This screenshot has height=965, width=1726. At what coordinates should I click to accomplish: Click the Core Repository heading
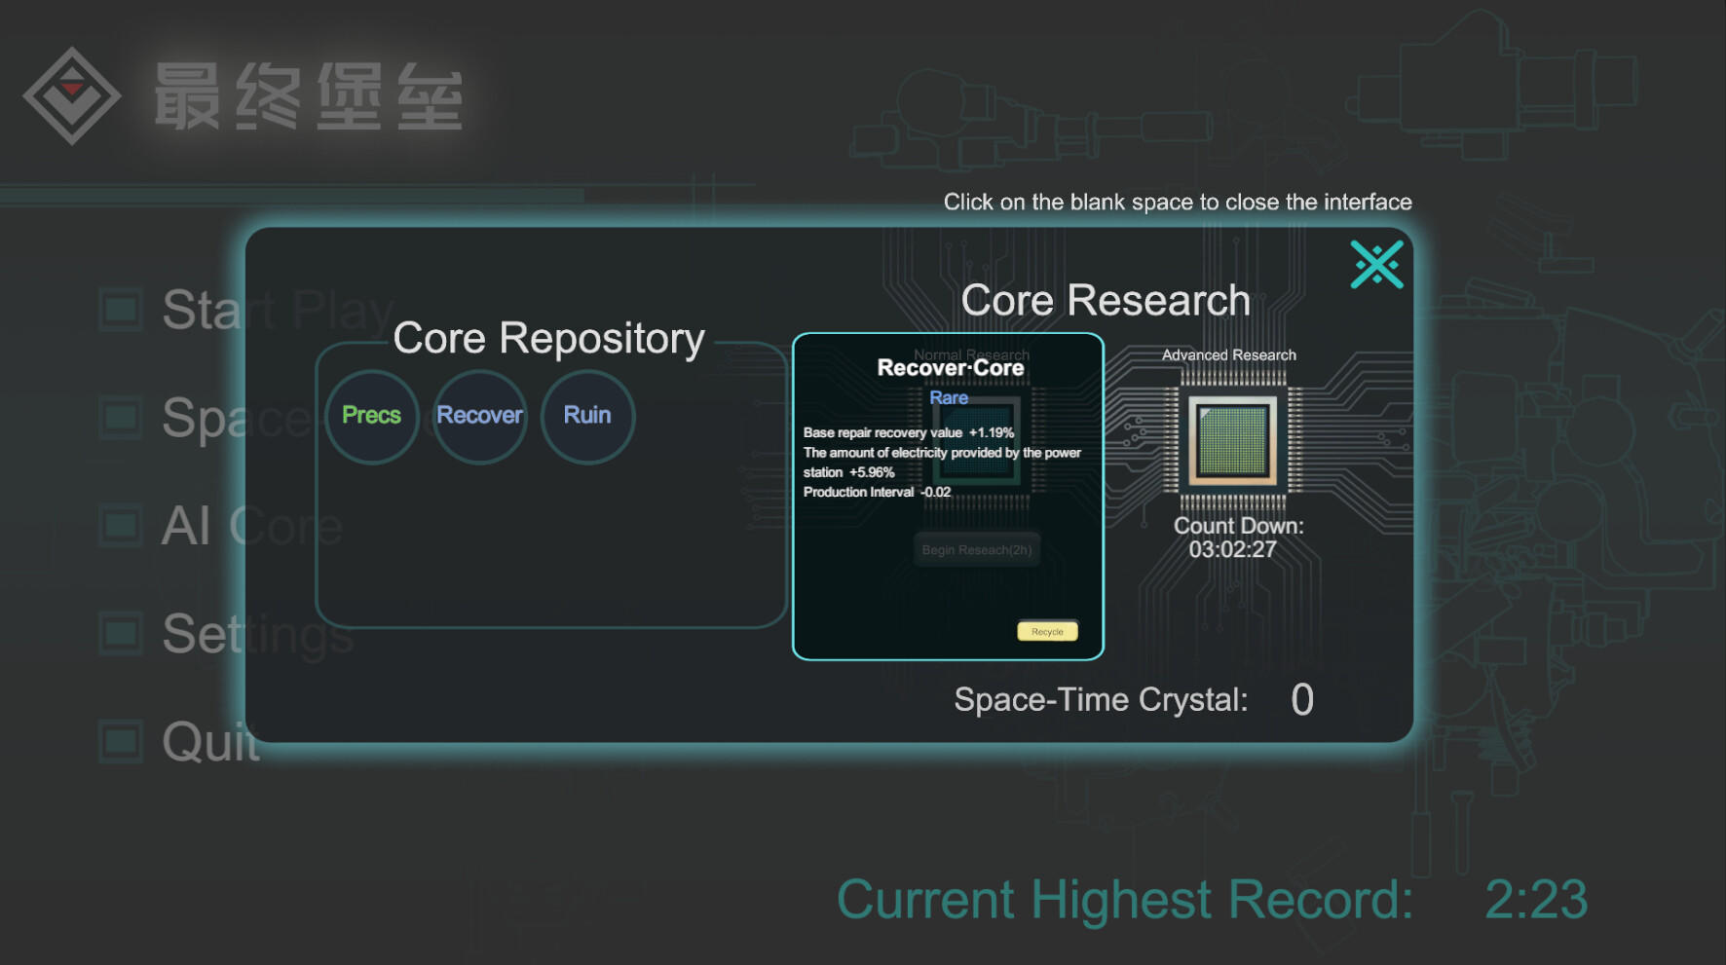pos(548,339)
